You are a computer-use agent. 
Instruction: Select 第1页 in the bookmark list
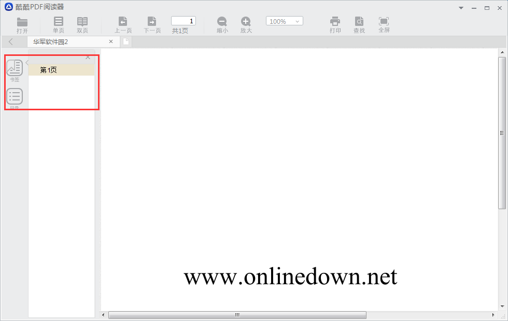pyautogui.click(x=62, y=70)
